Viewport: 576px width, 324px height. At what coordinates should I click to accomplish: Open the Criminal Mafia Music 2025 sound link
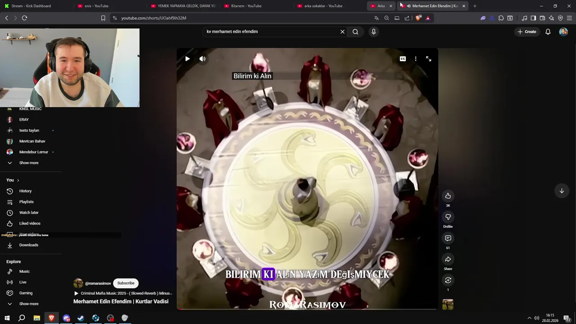[123, 293]
